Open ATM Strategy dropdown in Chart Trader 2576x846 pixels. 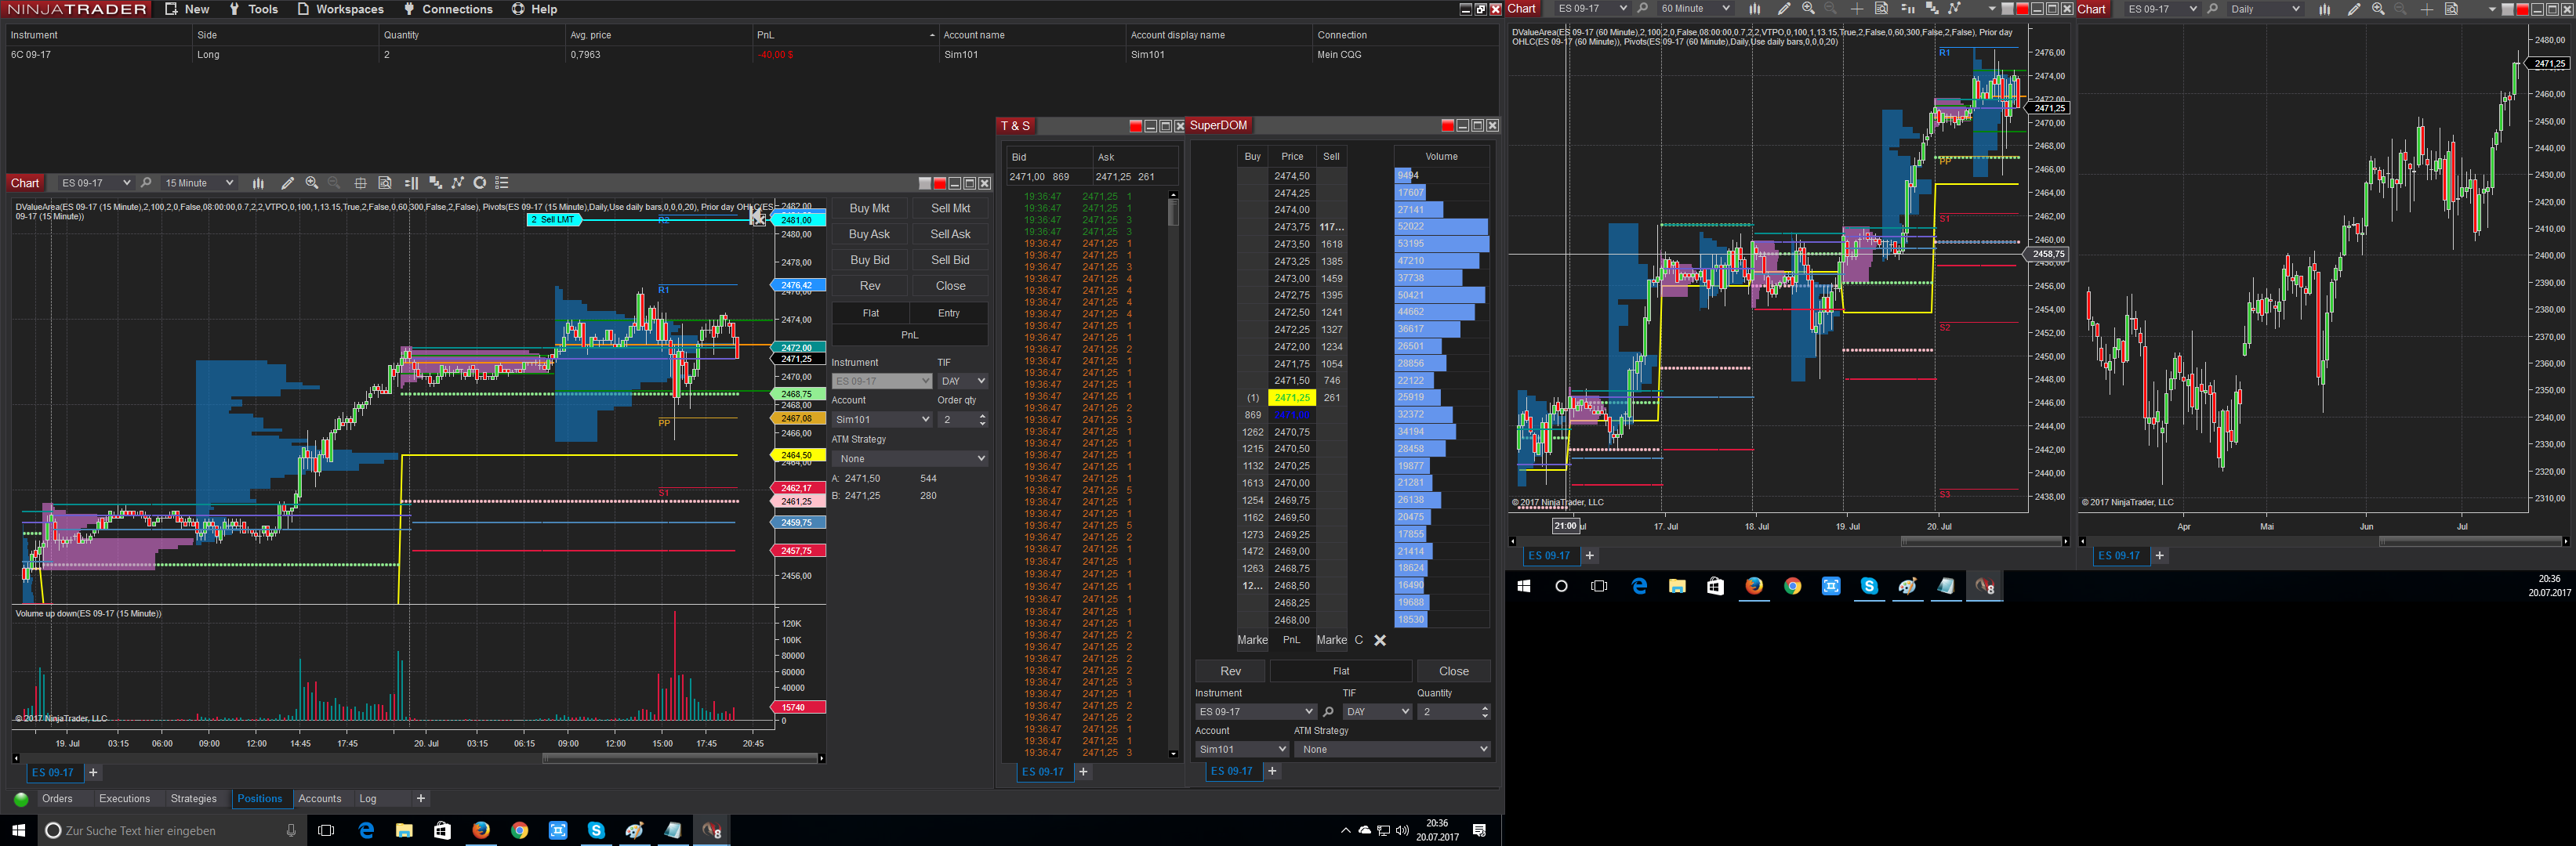(910, 458)
